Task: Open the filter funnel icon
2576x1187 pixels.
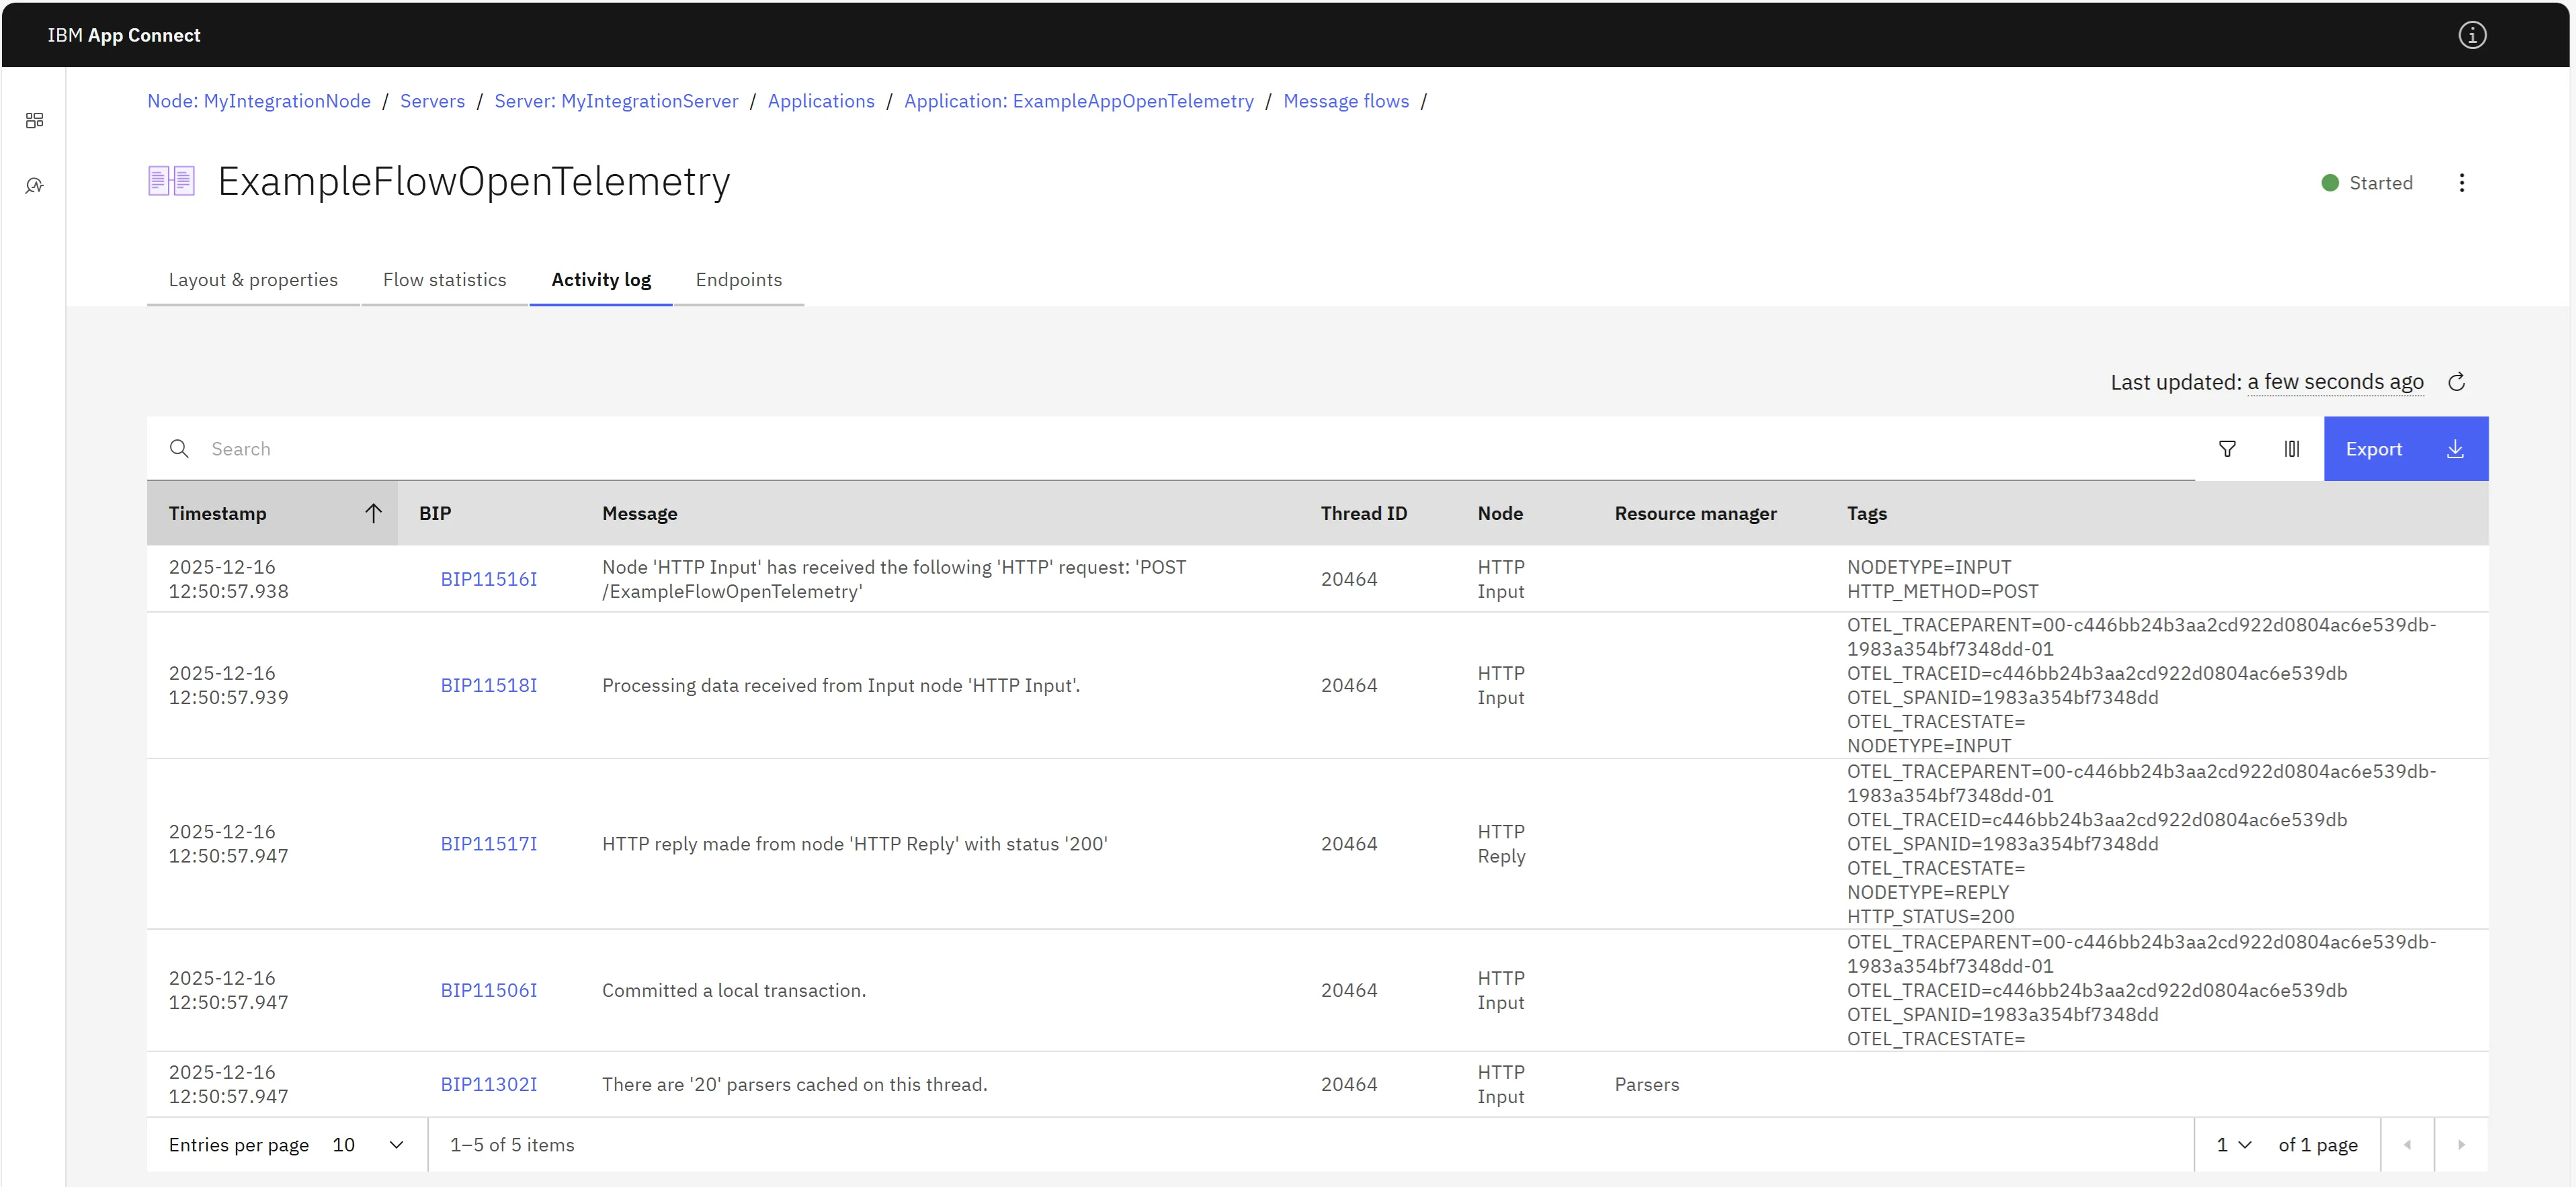Action: point(2227,449)
